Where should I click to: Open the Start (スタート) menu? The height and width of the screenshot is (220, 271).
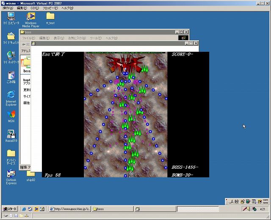(10, 209)
